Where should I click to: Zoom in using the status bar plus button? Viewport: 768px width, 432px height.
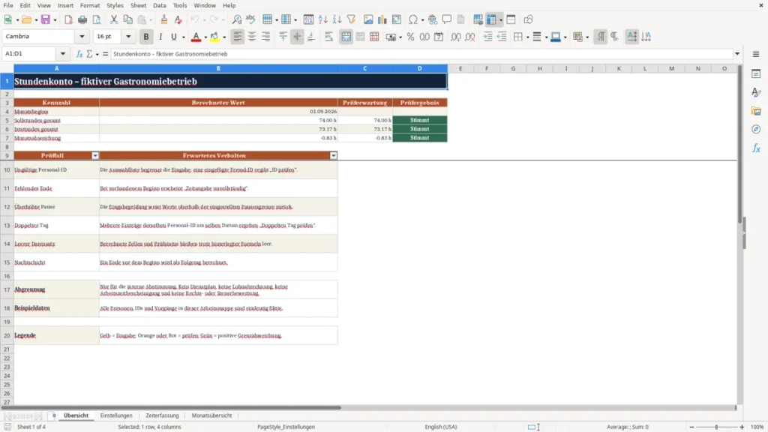click(x=742, y=427)
